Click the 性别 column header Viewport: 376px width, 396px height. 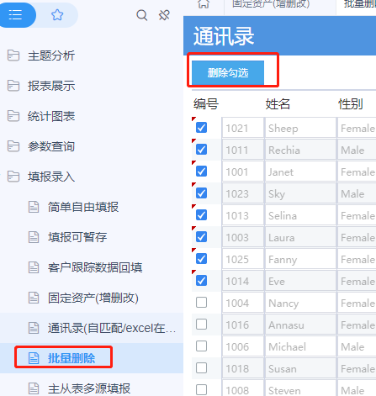click(x=351, y=104)
